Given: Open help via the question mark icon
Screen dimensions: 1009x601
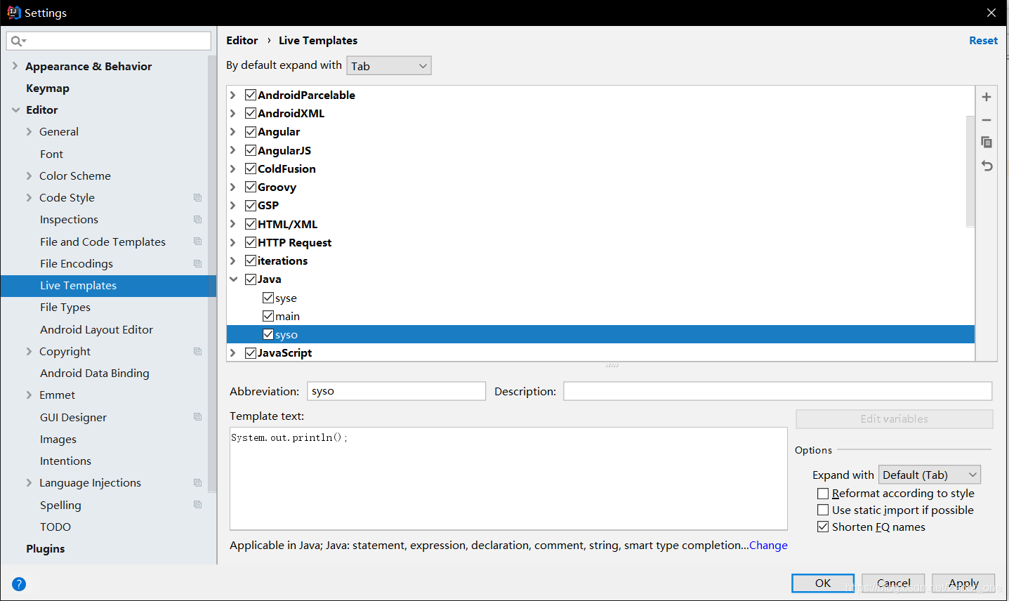Looking at the screenshot, I should pos(19,583).
